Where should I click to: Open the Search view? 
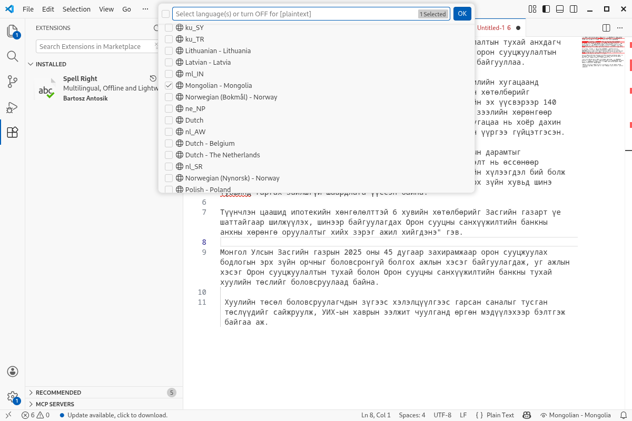pos(13,56)
